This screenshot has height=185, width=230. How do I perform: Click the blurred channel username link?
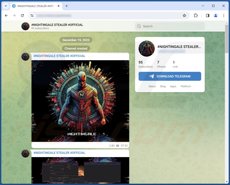[x=171, y=51]
